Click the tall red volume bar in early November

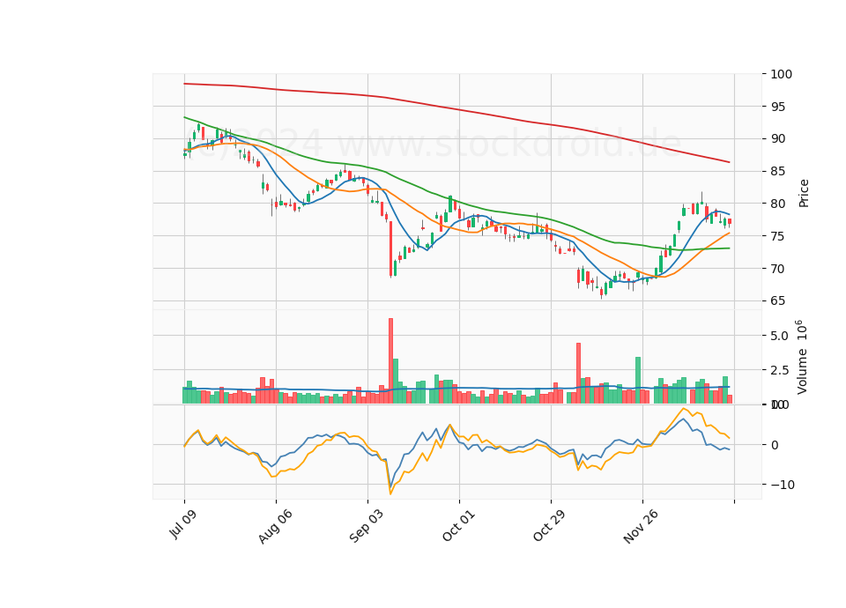coord(578,374)
